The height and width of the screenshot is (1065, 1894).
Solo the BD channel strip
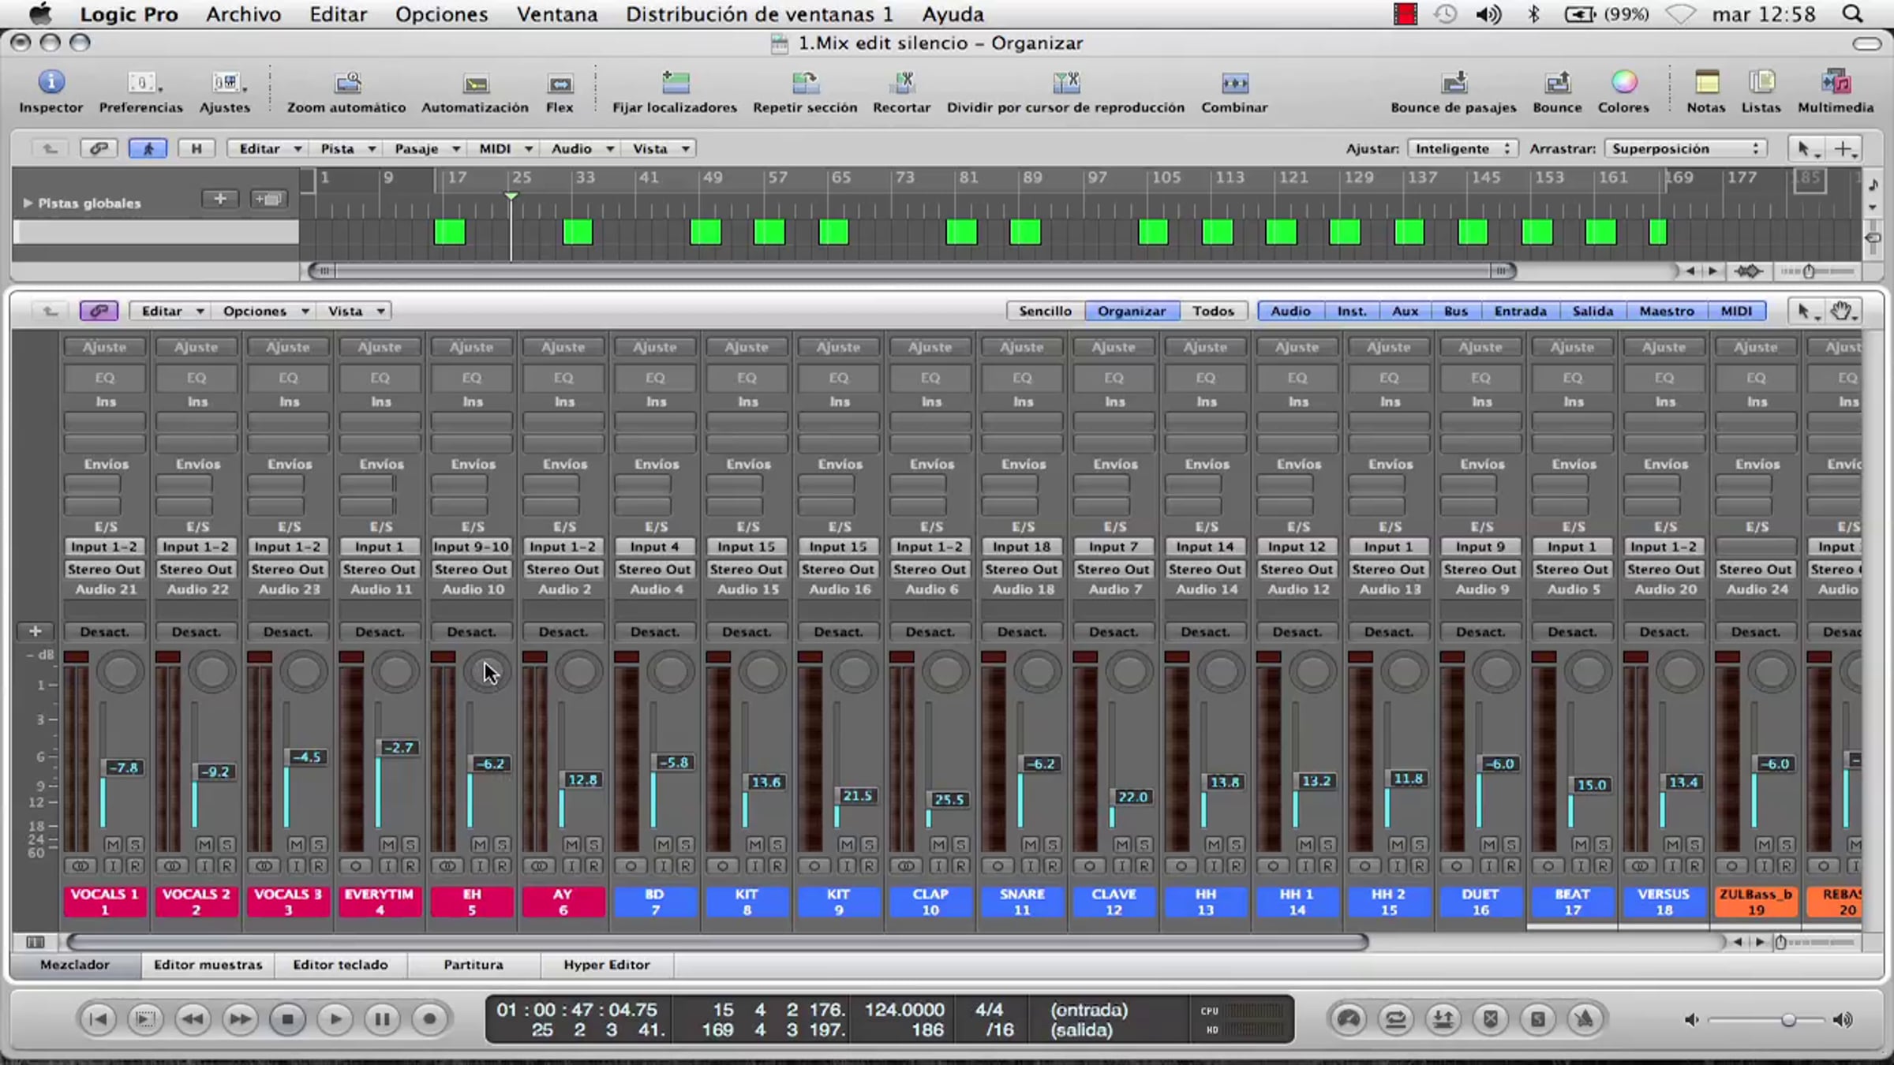[x=685, y=844]
